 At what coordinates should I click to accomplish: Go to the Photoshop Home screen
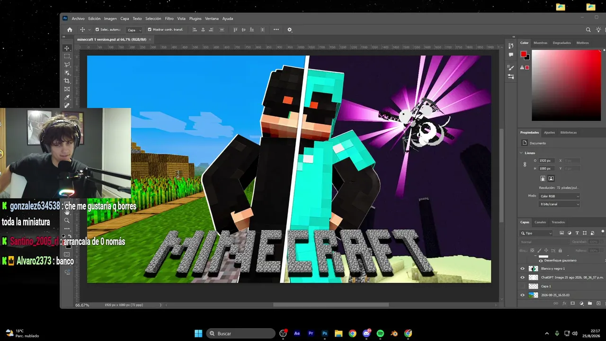tap(70, 29)
